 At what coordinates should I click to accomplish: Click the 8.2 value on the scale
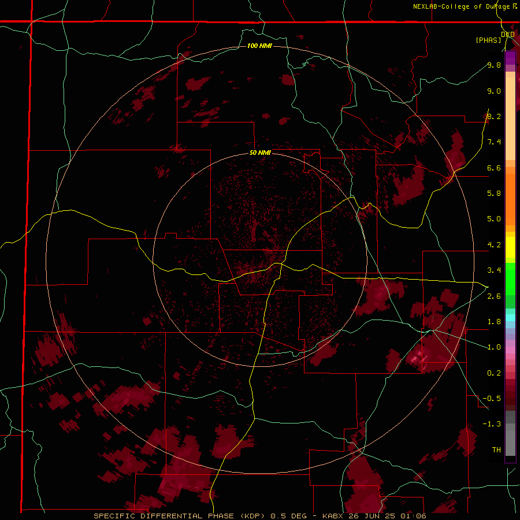494,116
